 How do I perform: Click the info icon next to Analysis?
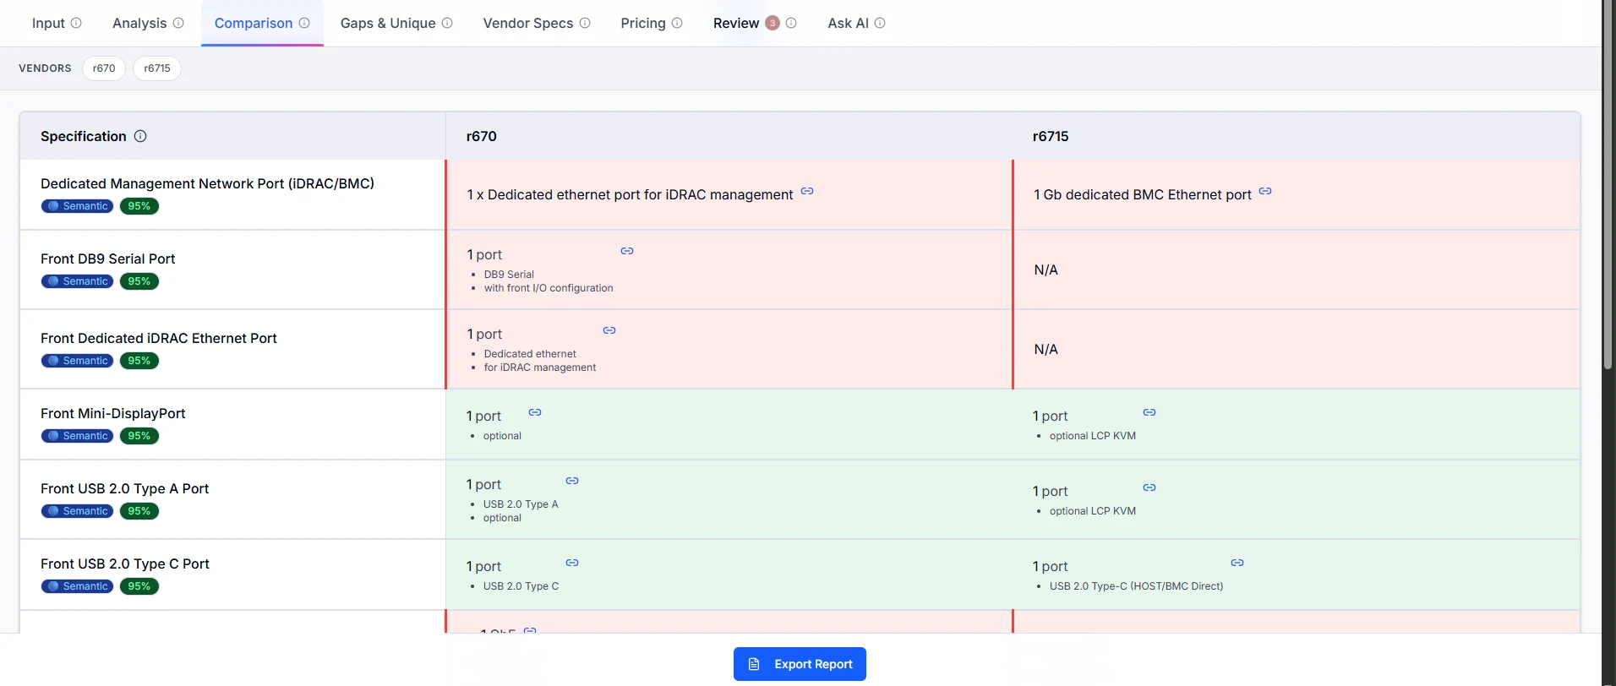178,23
